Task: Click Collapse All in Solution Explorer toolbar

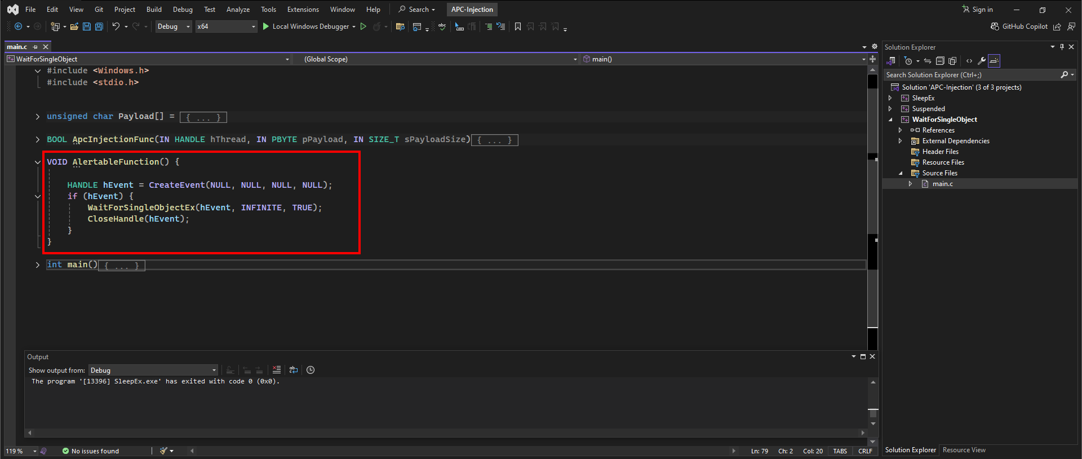Action: click(x=940, y=61)
